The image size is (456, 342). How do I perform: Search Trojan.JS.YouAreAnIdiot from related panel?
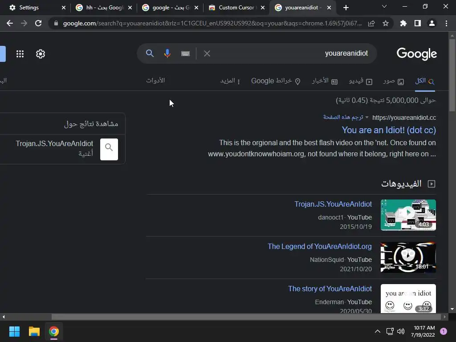(62, 149)
